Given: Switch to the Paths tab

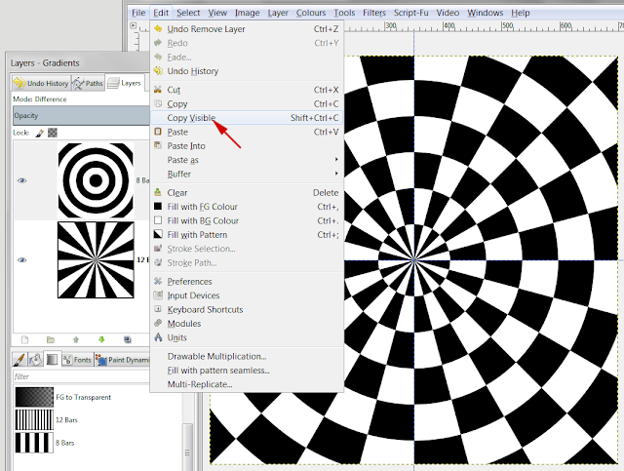Looking at the screenshot, I should (88, 83).
